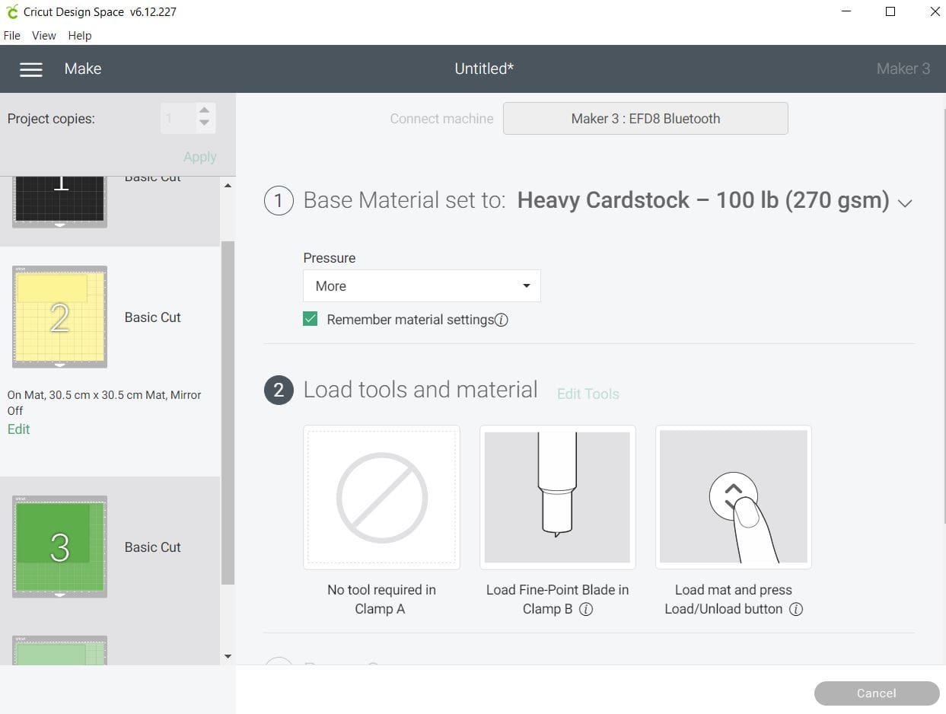Select the light green mat thumbnail at bottom
946x714 pixels.
click(59, 651)
